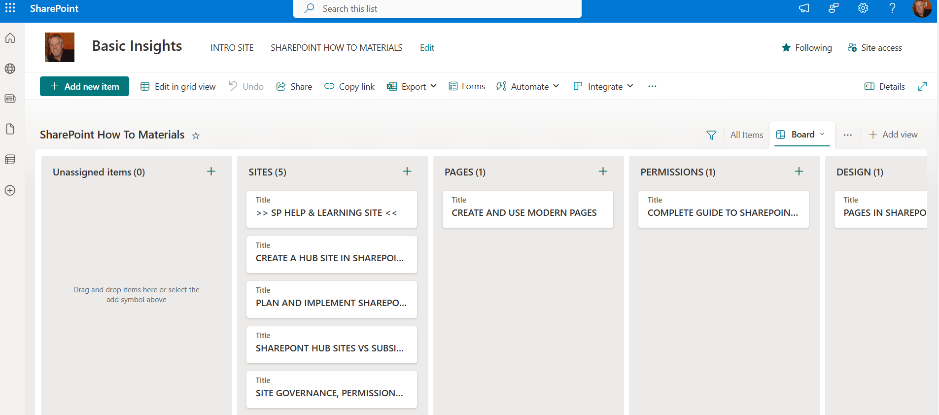939x415 pixels.
Task: Click the Edit navigation link
Action: (427, 48)
